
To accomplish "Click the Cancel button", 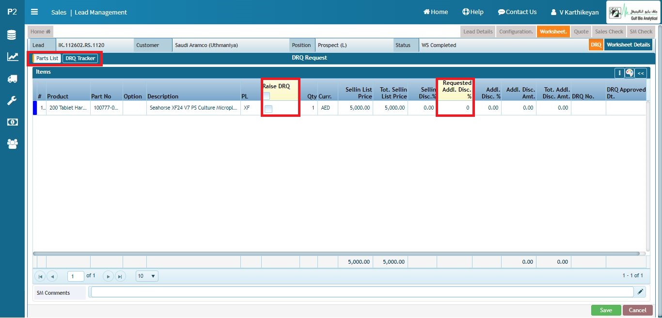I will (637, 310).
